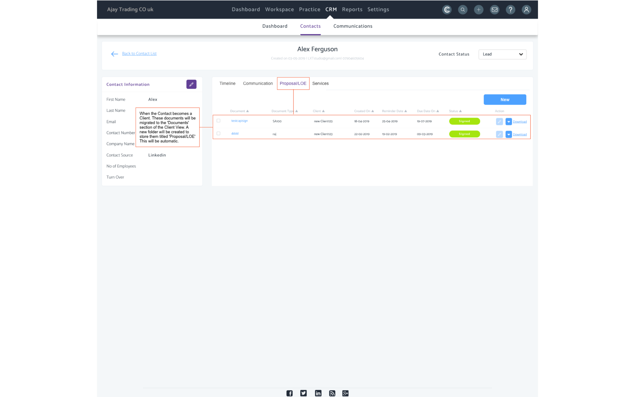Open global search from the top bar
This screenshot has width=635, height=397.
[463, 9]
